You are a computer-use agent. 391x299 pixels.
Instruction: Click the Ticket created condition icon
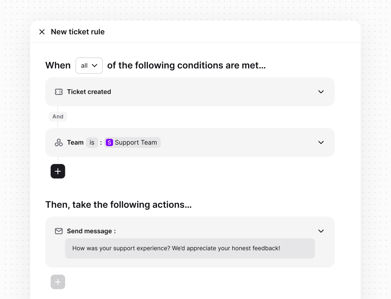pos(59,92)
